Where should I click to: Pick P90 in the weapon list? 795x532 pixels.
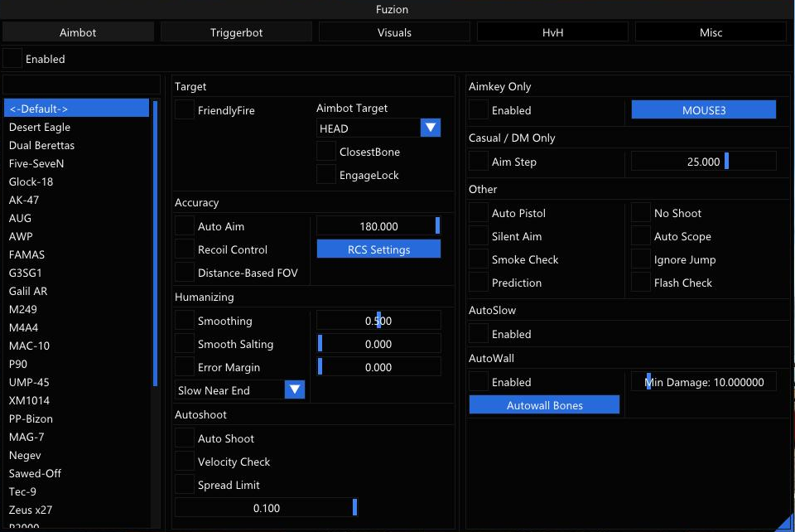coord(76,364)
